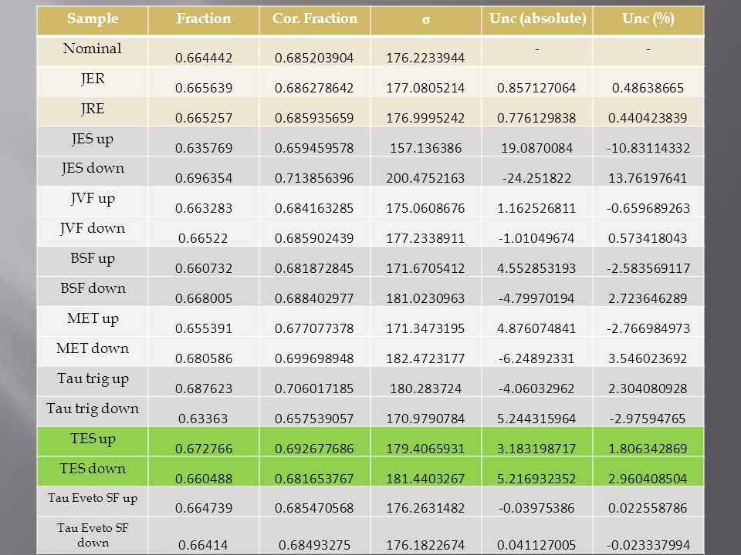Click the Cor. Fraction column header
Screen dimensions: 741x555
[x=315, y=18]
